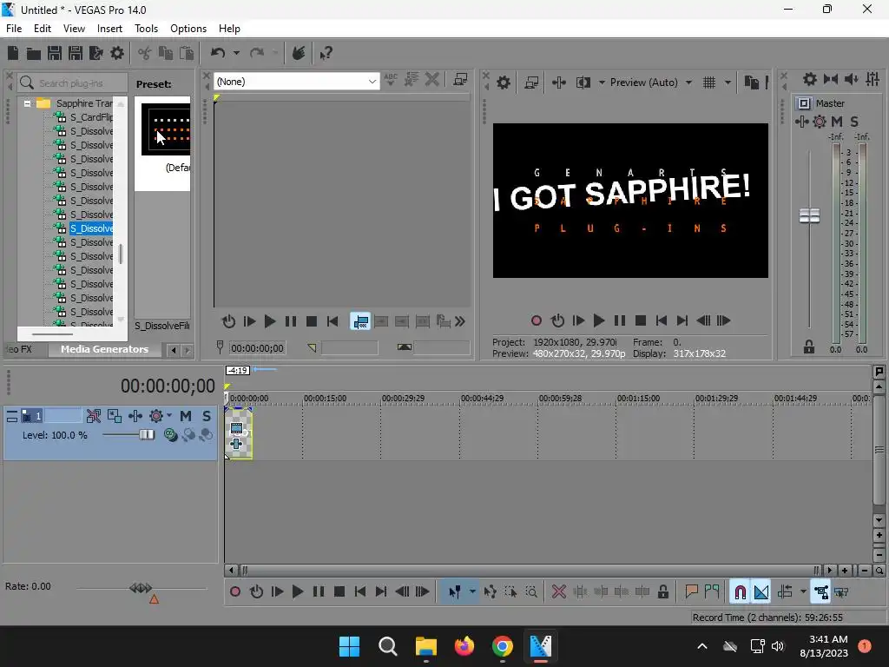Screen dimensions: 889x667
Task: Solo video track 1
Action: tap(207, 416)
